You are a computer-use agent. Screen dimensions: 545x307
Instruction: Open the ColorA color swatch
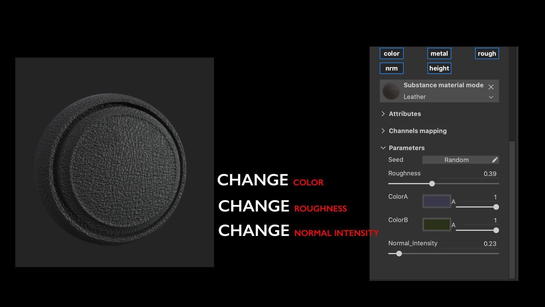click(x=437, y=201)
